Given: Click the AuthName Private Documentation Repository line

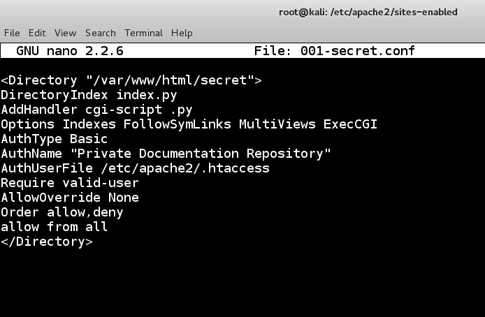Looking at the screenshot, I should (x=166, y=154).
